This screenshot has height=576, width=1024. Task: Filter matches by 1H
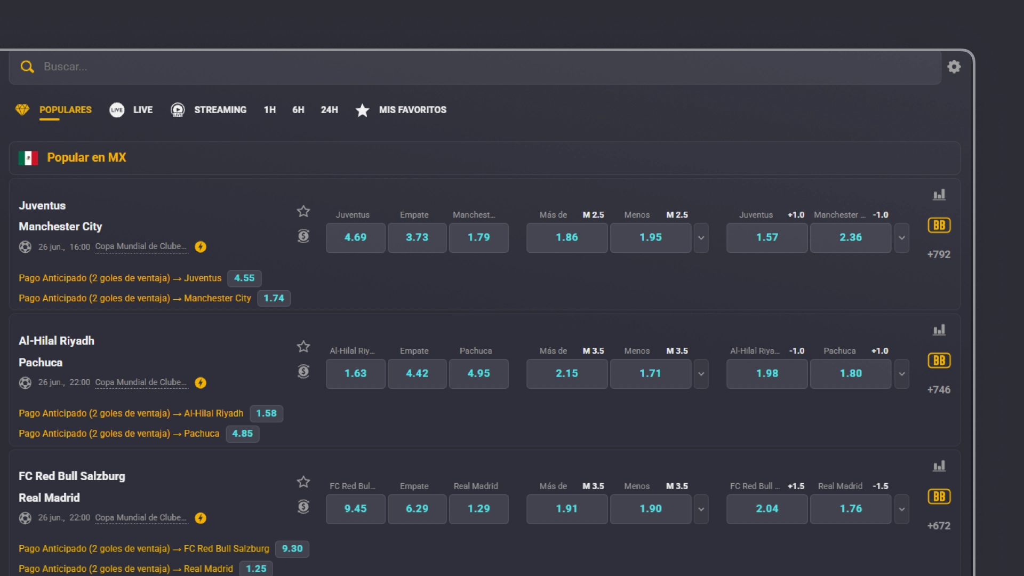[270, 110]
